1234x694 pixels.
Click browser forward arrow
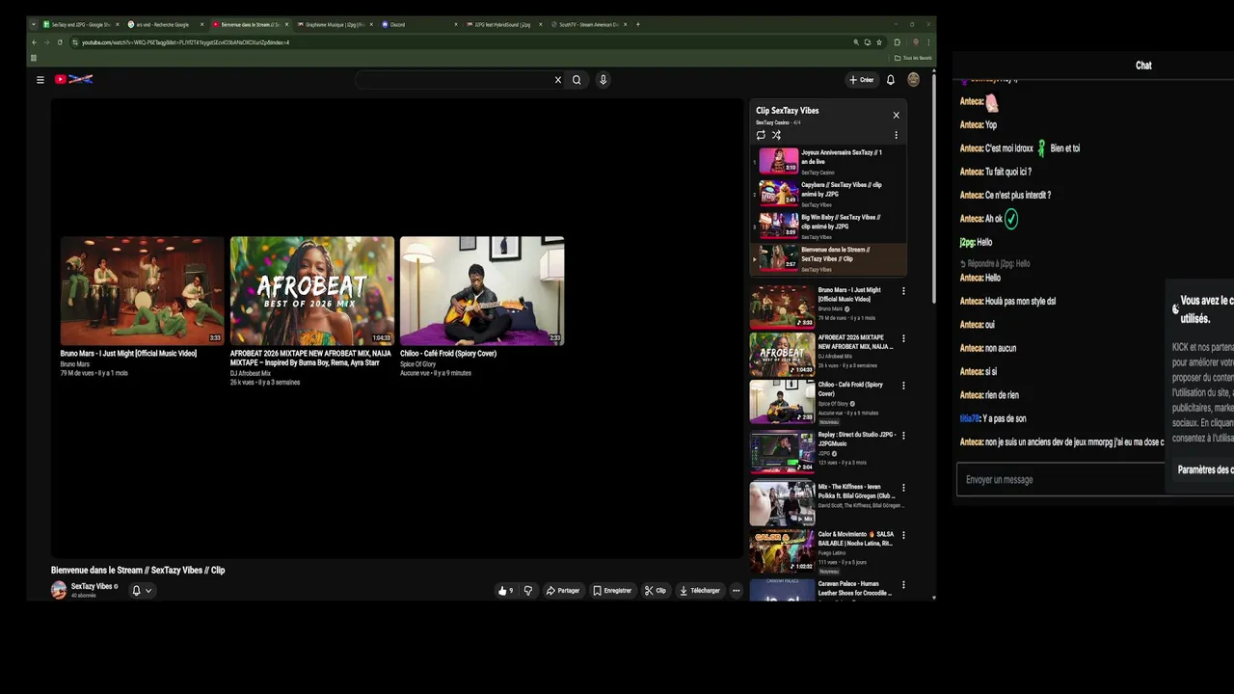[46, 42]
